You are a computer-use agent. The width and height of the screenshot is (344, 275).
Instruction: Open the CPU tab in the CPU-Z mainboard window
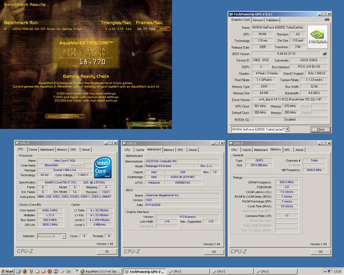click(127, 150)
